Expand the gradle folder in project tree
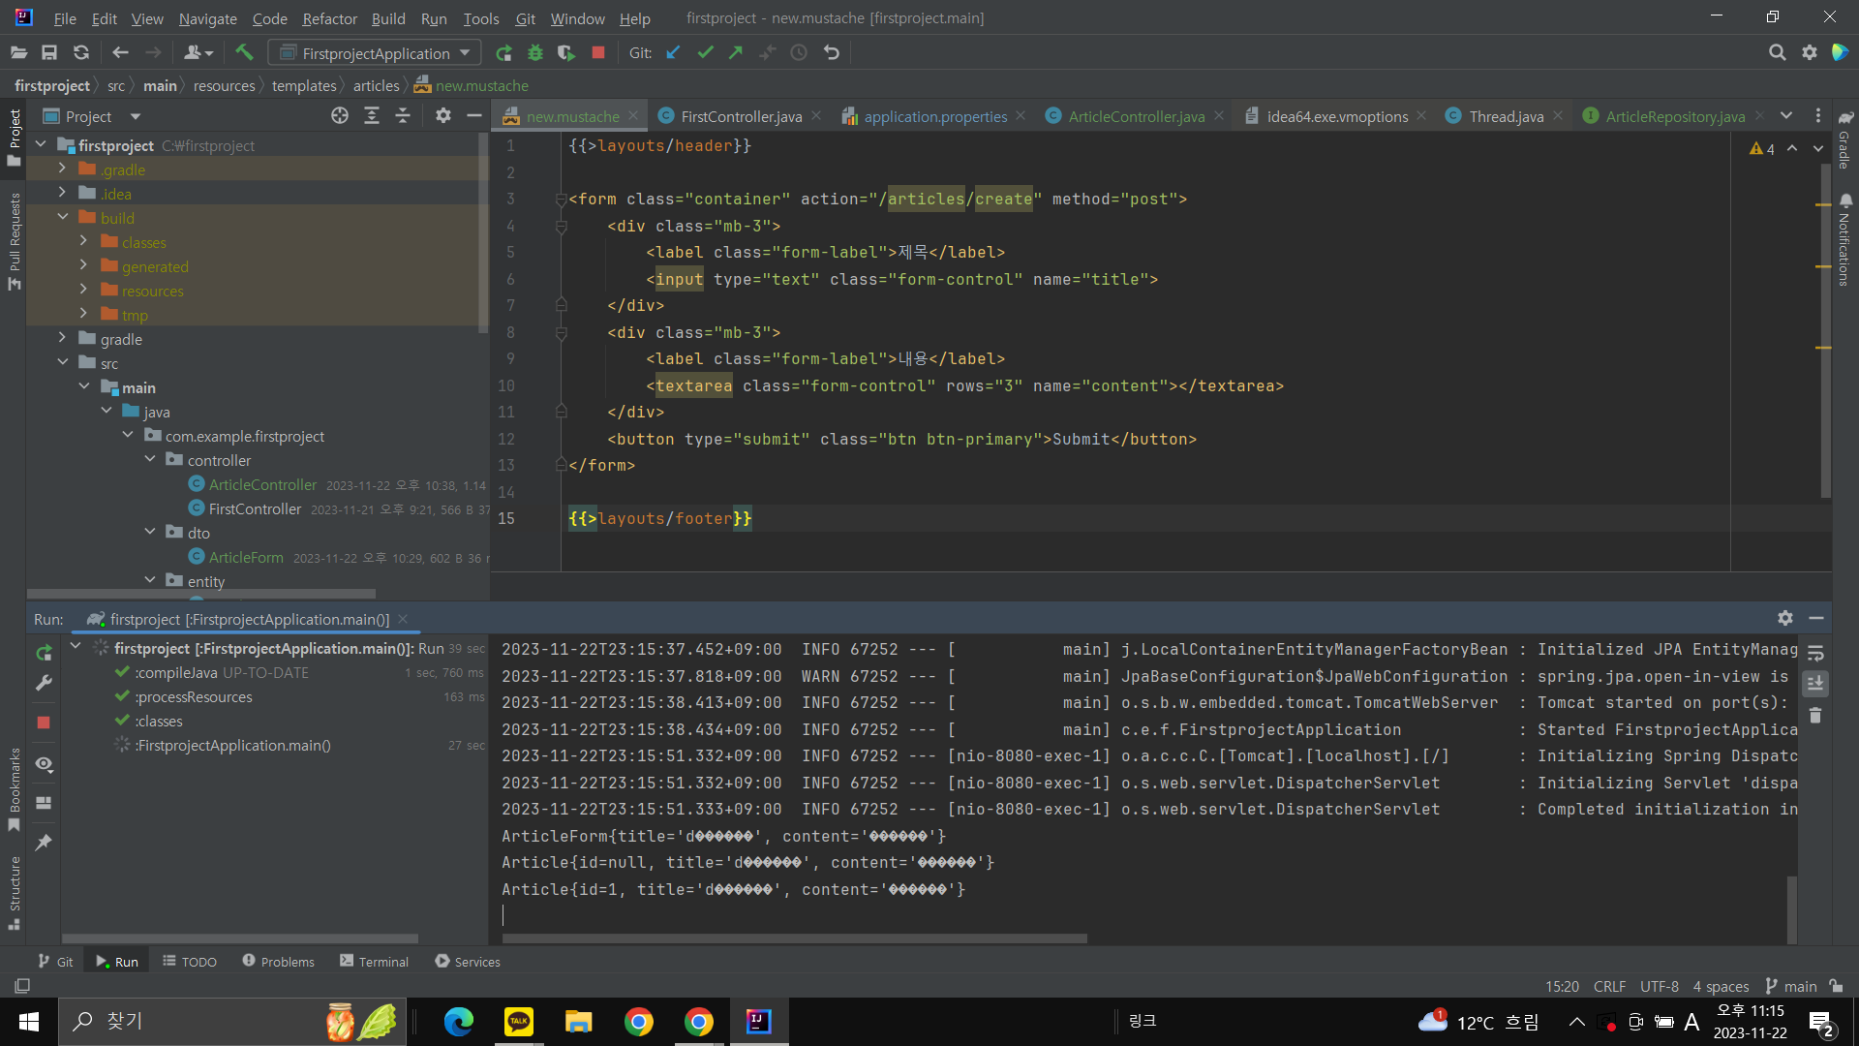The height and width of the screenshot is (1046, 1859). pyautogui.click(x=63, y=338)
